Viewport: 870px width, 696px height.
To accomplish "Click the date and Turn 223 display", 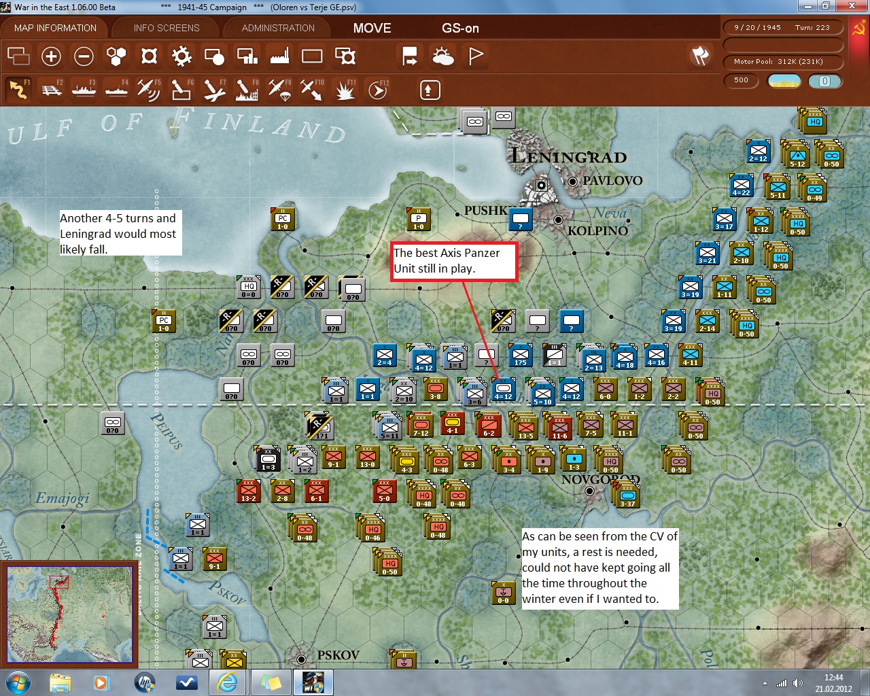I will 782,28.
